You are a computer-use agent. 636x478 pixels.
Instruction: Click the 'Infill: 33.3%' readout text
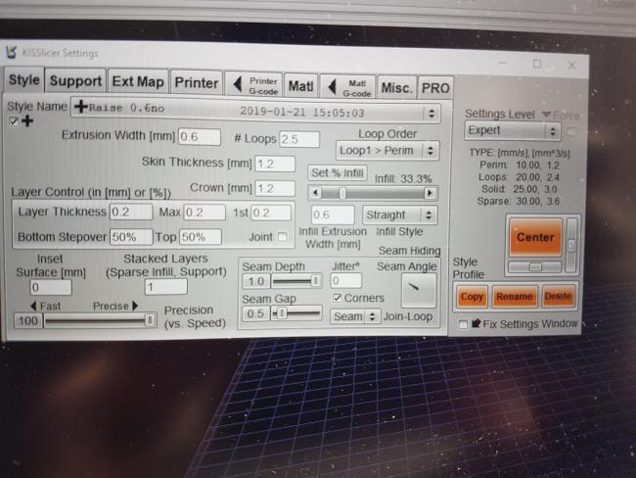[x=403, y=179]
